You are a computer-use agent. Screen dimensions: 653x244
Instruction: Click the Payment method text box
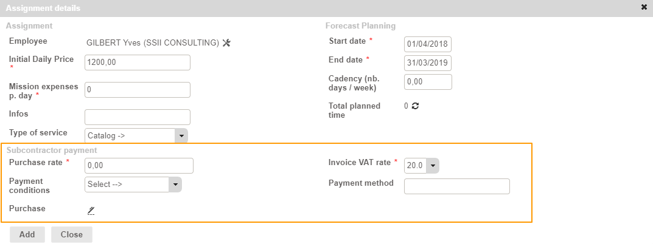point(456,186)
